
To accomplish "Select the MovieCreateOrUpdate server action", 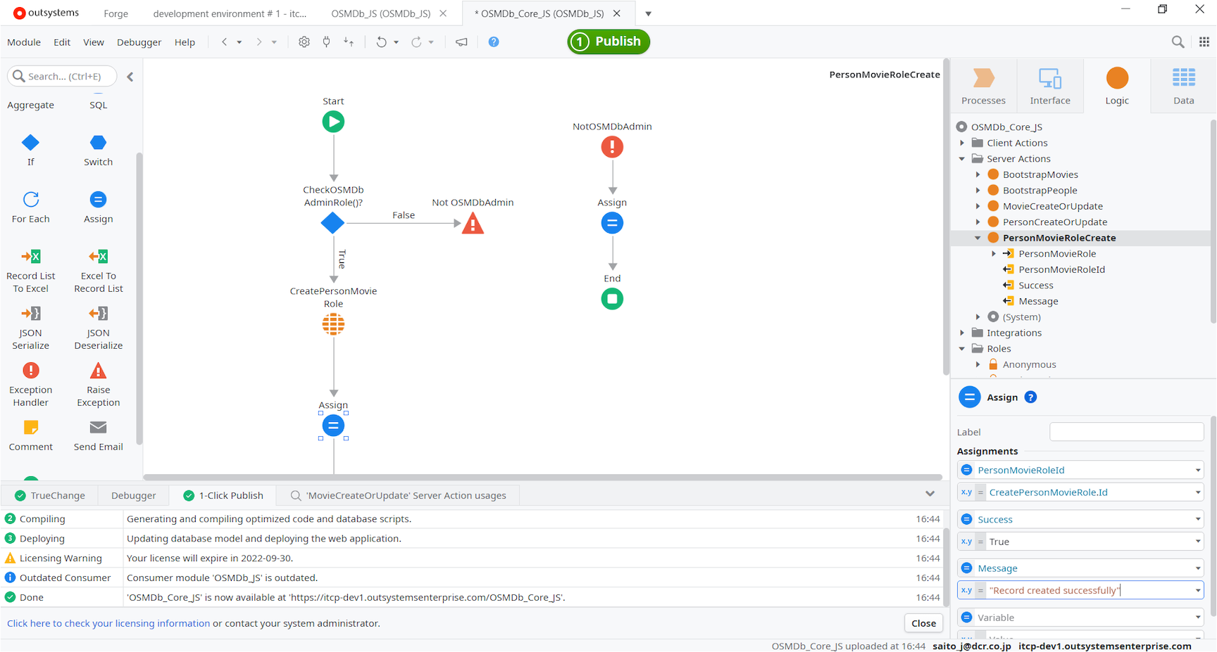I will pyautogui.click(x=1052, y=206).
